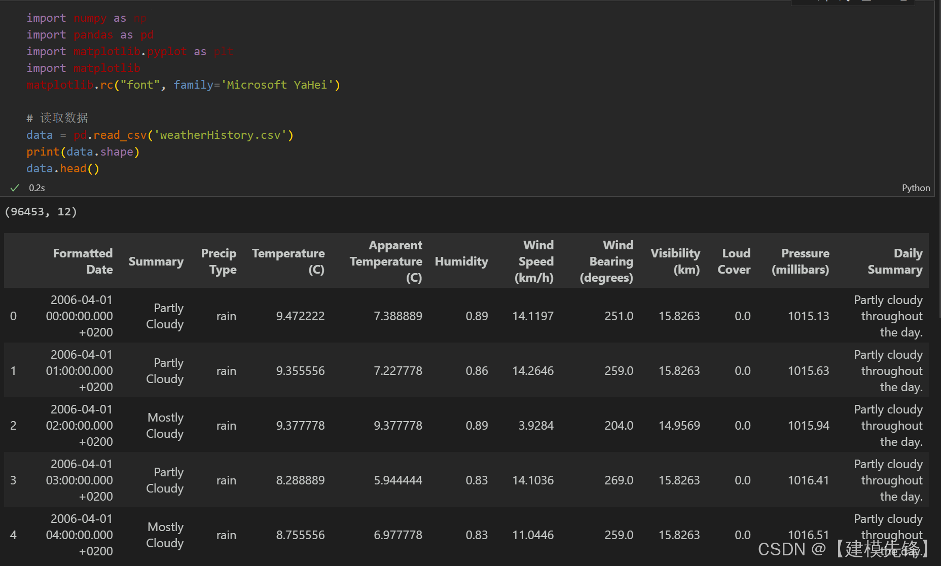Click wind speed value 14.2646

point(533,371)
